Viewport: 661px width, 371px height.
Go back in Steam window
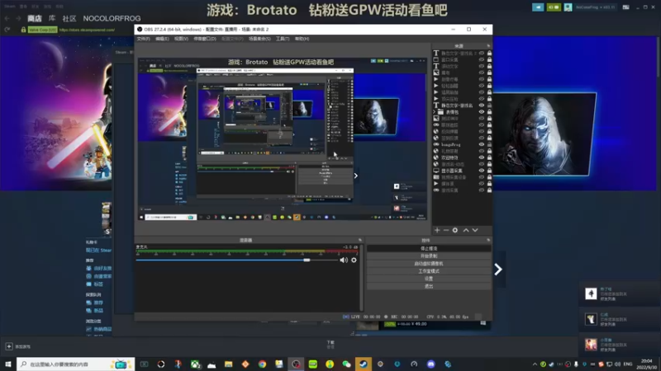[7, 18]
